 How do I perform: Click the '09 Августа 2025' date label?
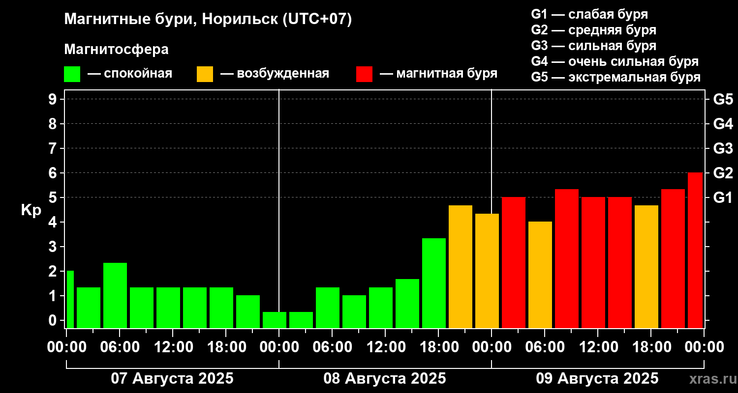pos(597,379)
